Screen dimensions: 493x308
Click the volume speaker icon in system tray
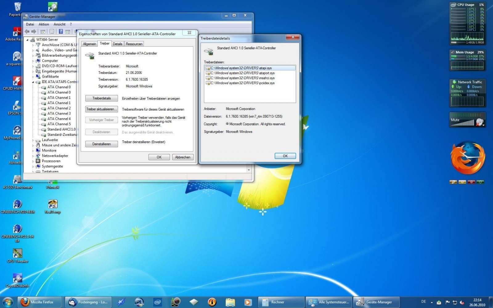coord(462,302)
